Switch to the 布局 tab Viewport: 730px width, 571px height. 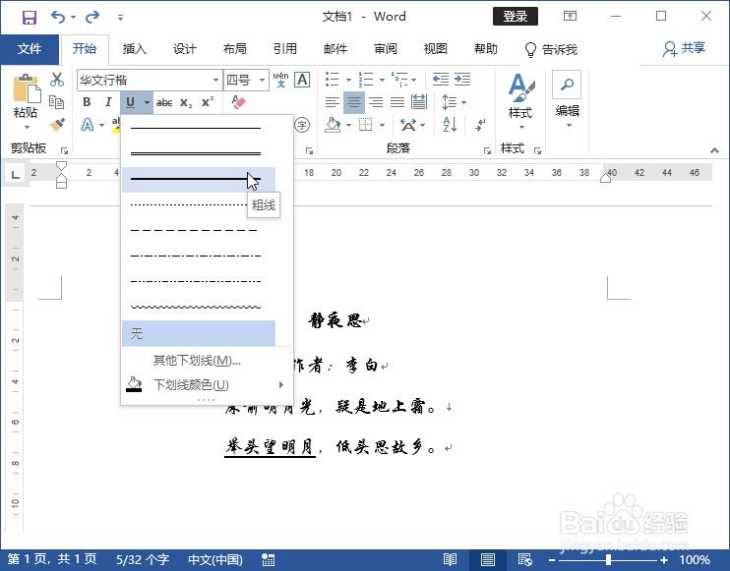click(x=234, y=49)
